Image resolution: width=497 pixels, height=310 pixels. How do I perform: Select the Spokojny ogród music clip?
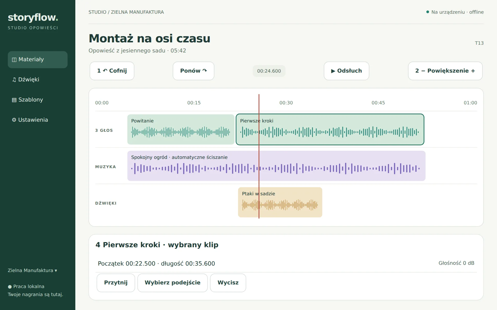click(x=276, y=166)
